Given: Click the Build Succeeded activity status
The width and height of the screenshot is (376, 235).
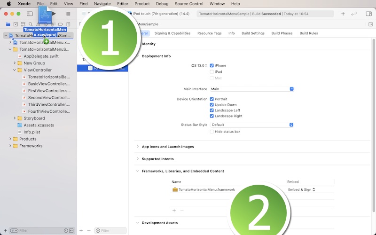Looking at the screenshot, I should 265,14.
